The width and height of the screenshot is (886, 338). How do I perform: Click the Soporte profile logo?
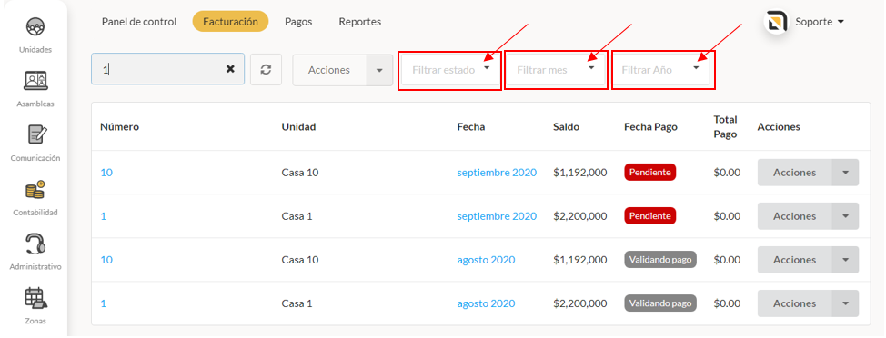tap(776, 22)
